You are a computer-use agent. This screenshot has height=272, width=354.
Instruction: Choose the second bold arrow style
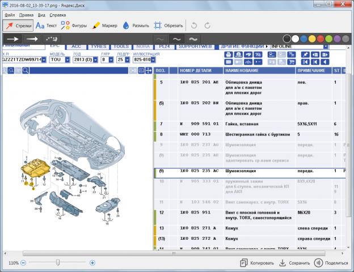tap(32, 39)
